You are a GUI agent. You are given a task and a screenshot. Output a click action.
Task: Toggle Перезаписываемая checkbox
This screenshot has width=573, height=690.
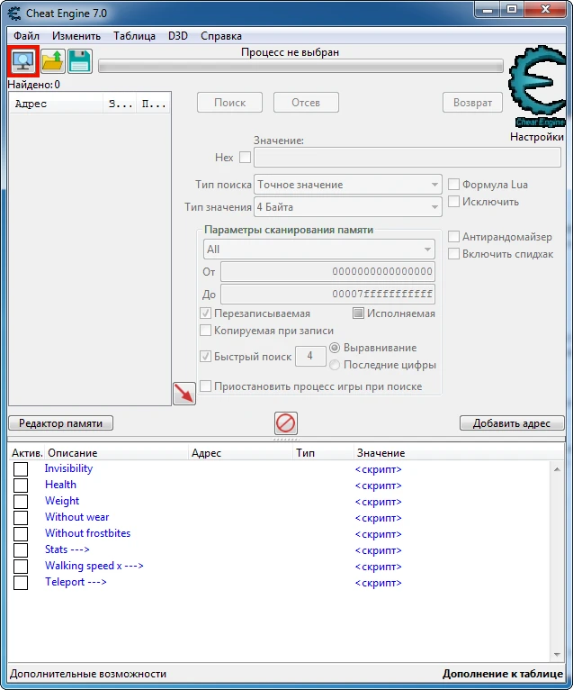(205, 313)
